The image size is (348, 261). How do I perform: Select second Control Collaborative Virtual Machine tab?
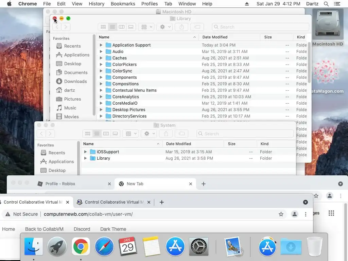(114, 202)
